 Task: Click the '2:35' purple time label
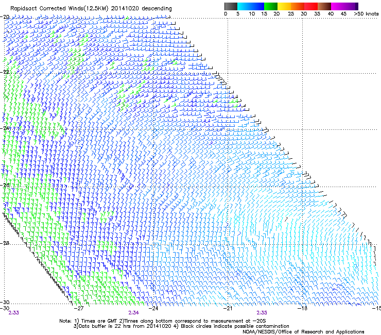click(262, 313)
